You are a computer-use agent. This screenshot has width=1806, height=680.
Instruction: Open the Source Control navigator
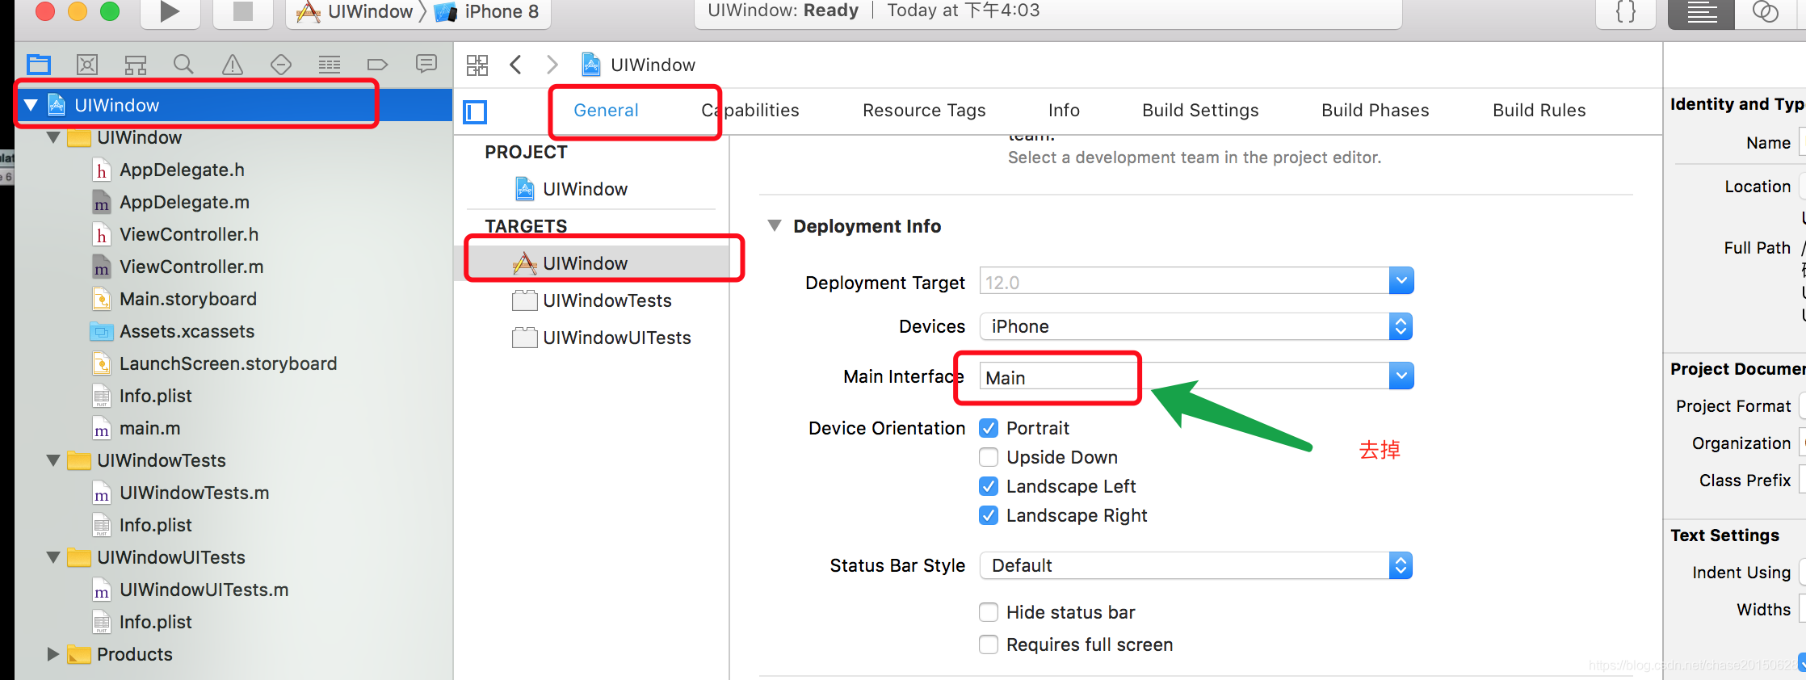pos(87,65)
